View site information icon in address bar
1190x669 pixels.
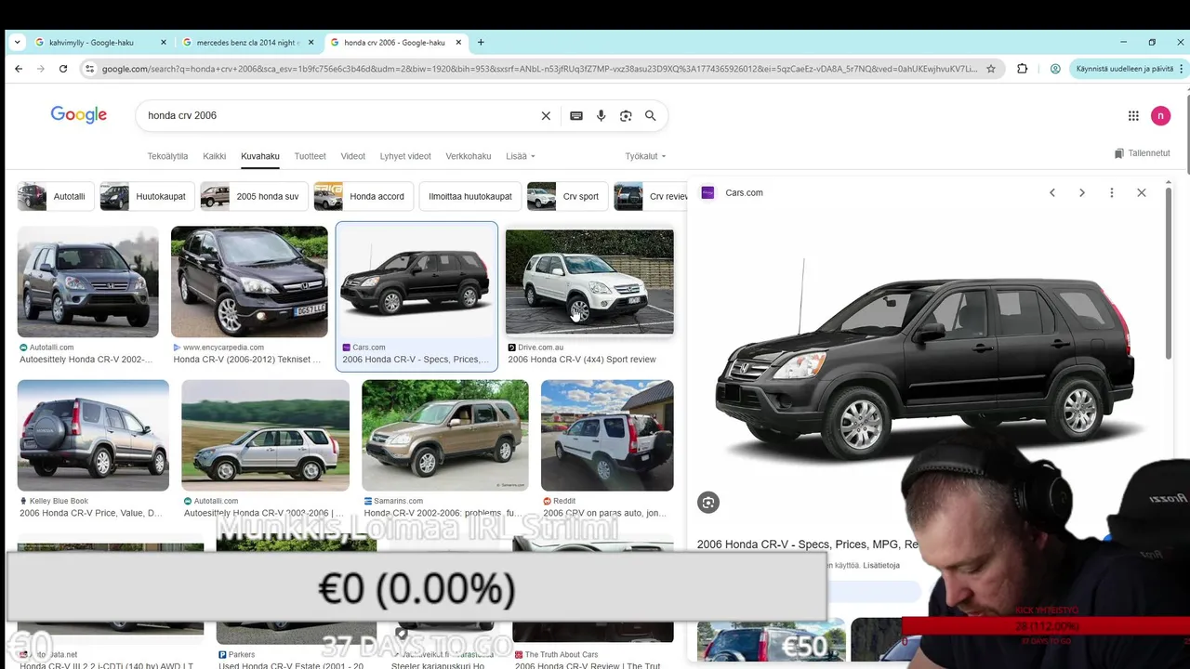89,69
